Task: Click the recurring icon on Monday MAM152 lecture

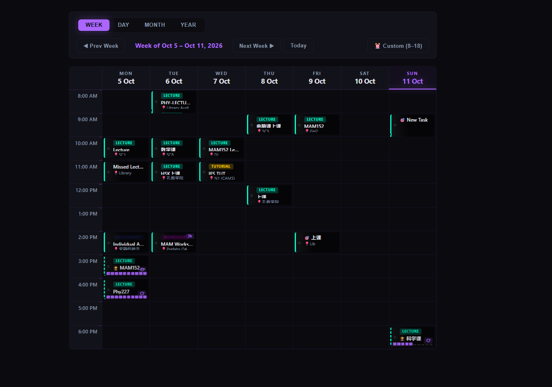Action: tap(142, 270)
